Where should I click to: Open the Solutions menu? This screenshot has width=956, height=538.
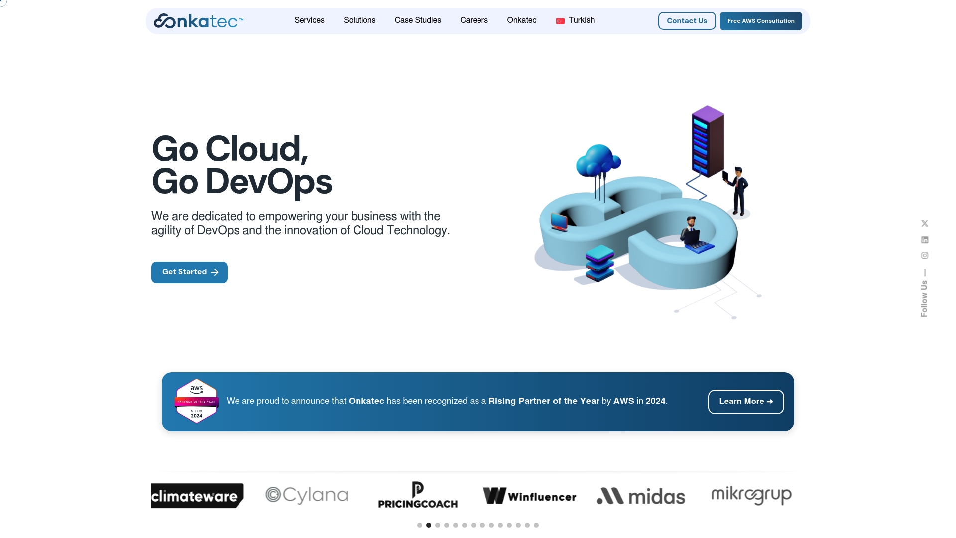point(359,20)
